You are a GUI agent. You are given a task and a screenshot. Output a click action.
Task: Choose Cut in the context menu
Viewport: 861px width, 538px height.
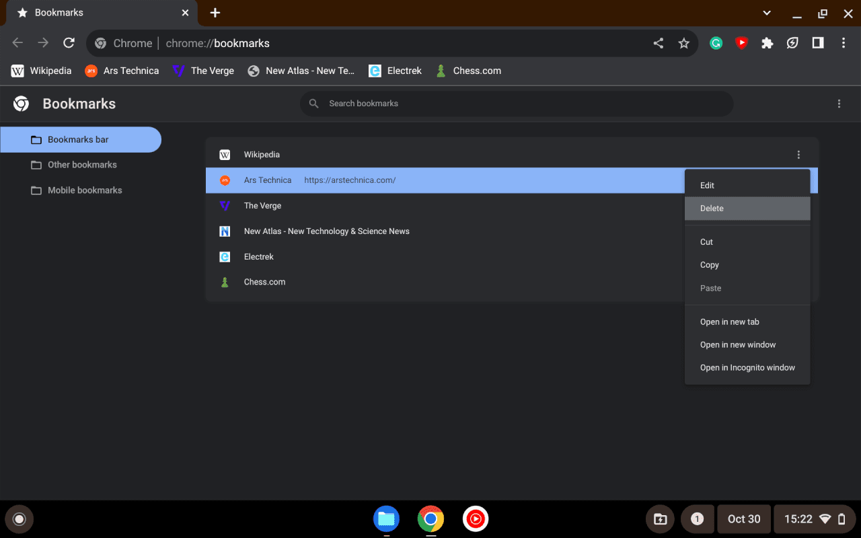747,242
